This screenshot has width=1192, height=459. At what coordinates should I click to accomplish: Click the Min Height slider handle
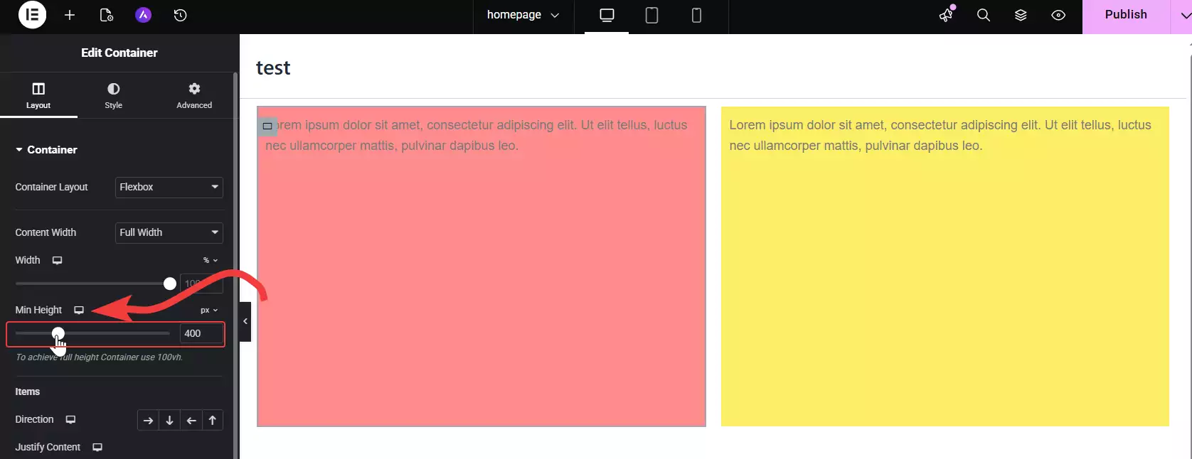pyautogui.click(x=58, y=333)
